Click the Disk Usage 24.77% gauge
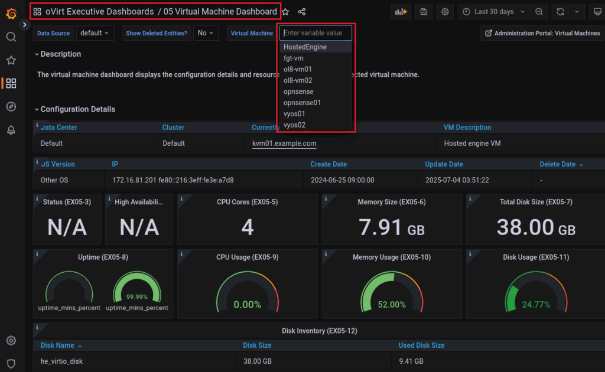Viewport: 605px width, 372px height. (x=536, y=292)
